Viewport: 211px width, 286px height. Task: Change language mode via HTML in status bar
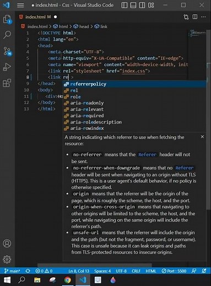(x=151, y=271)
